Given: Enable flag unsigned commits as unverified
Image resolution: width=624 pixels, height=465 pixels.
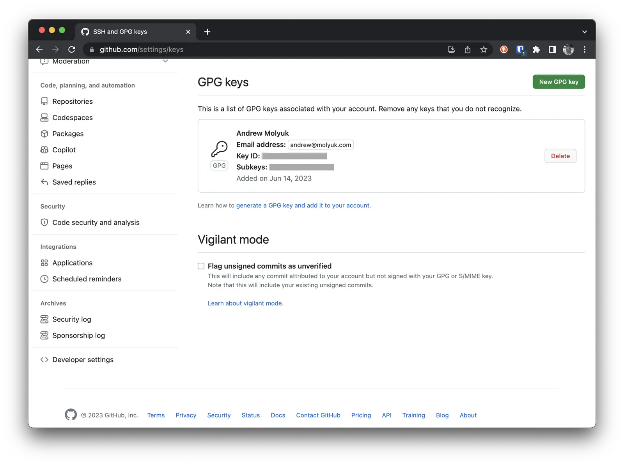Looking at the screenshot, I should [x=201, y=266].
